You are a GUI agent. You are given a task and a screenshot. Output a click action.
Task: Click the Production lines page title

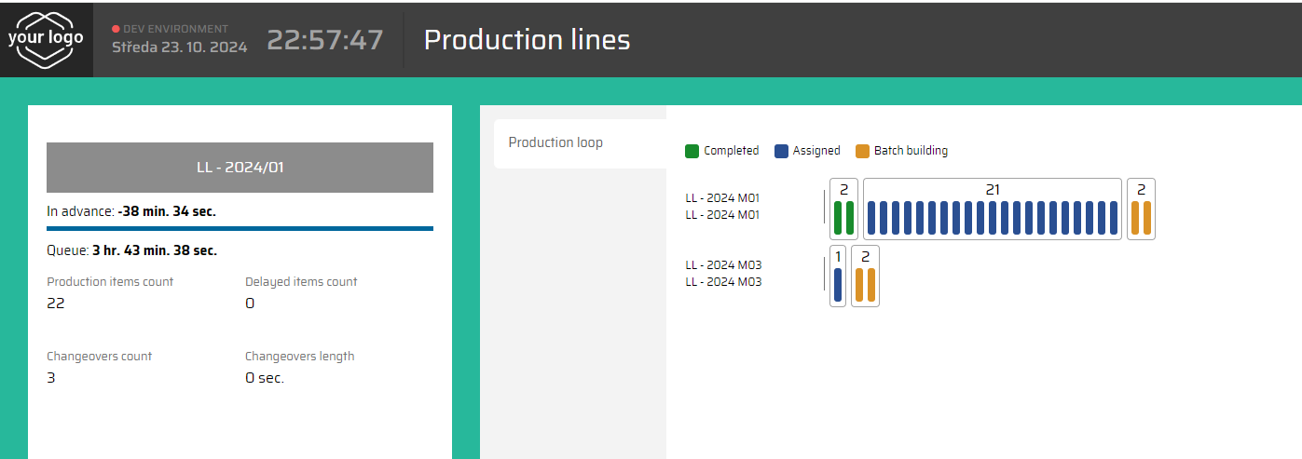pyautogui.click(x=527, y=40)
